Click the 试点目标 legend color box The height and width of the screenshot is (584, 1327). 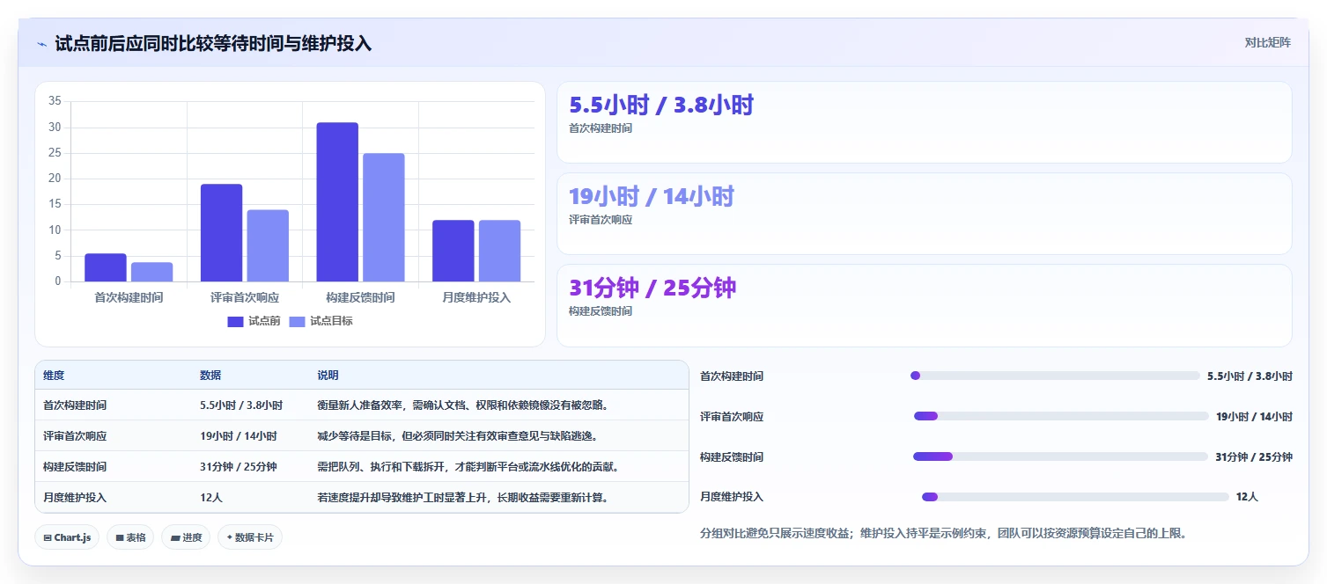pos(297,321)
